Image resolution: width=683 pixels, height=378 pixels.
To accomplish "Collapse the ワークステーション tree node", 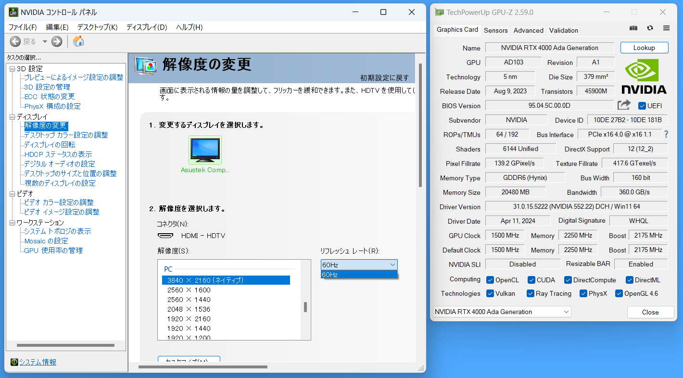I will tap(13, 223).
